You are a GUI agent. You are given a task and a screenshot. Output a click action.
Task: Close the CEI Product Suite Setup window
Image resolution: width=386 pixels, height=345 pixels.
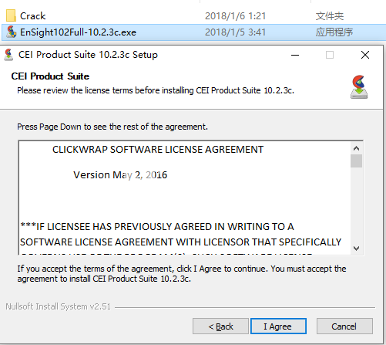(365, 55)
